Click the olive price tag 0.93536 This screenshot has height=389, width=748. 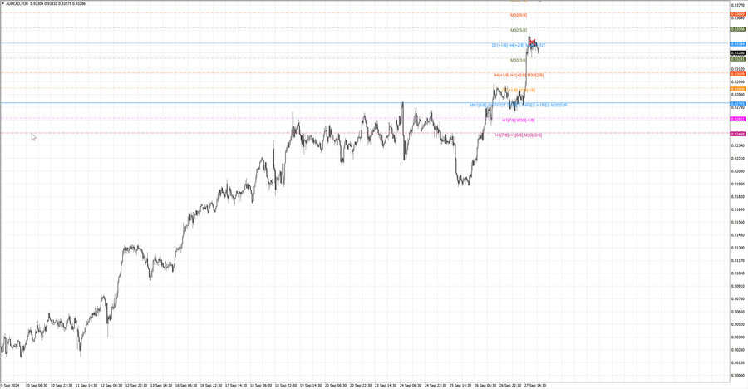[x=738, y=29]
